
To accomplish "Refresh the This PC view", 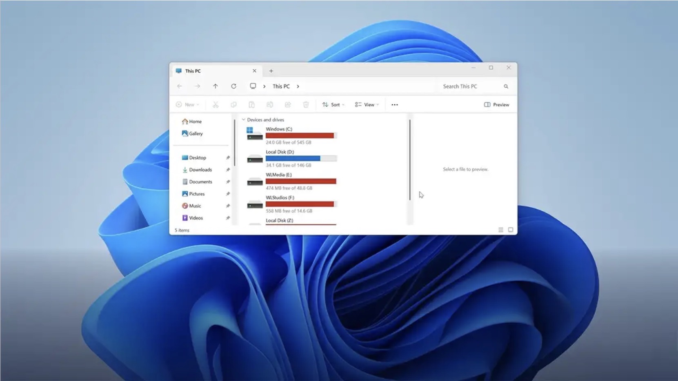I will [x=233, y=86].
